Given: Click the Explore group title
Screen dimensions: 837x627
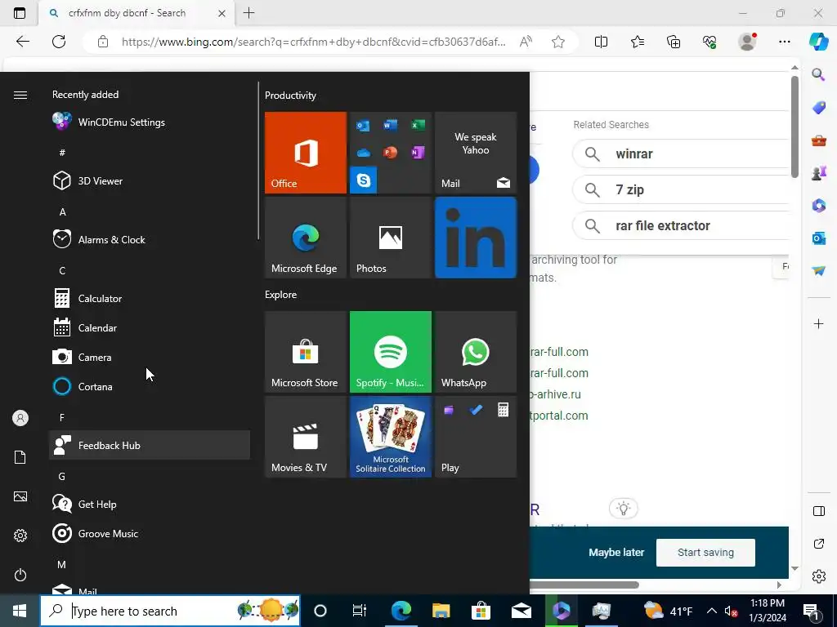Looking at the screenshot, I should pyautogui.click(x=281, y=294).
